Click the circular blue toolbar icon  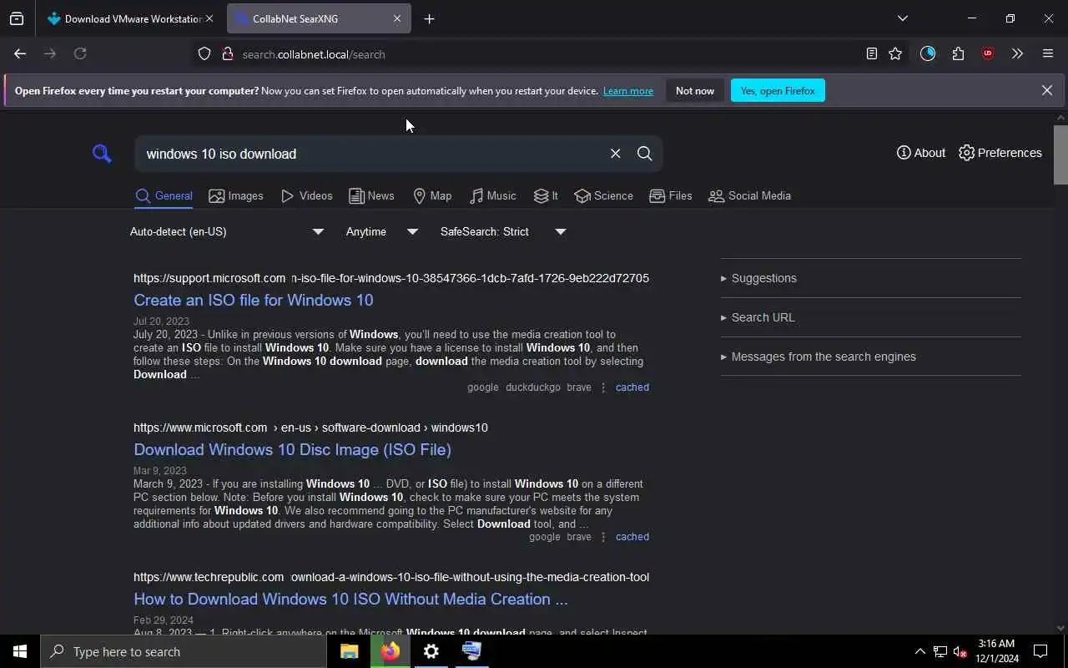click(x=928, y=53)
